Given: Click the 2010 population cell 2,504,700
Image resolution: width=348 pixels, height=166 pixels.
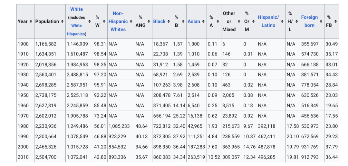Looking at the screenshot, I should (x=46, y=157).
